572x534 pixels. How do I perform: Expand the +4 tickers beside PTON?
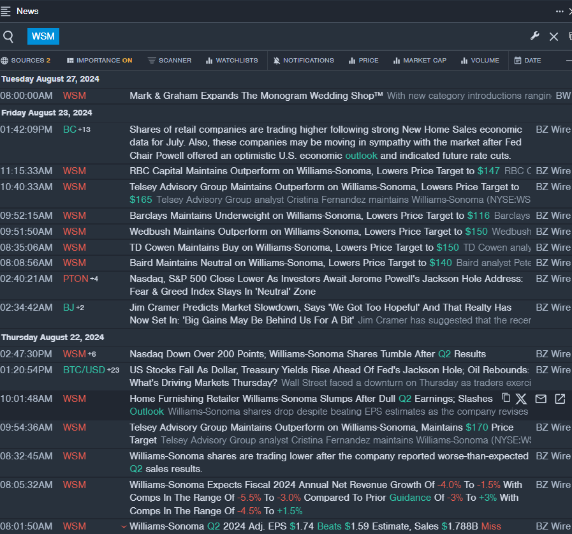94,279
